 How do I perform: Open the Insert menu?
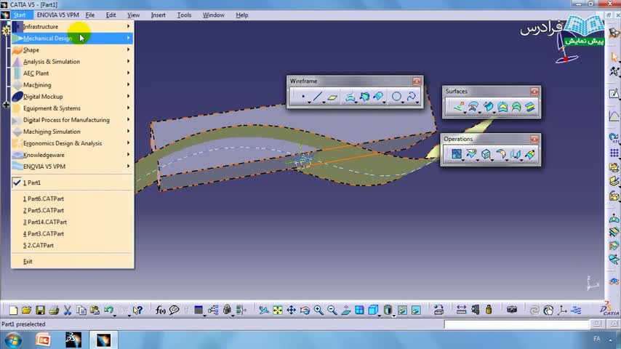click(158, 15)
